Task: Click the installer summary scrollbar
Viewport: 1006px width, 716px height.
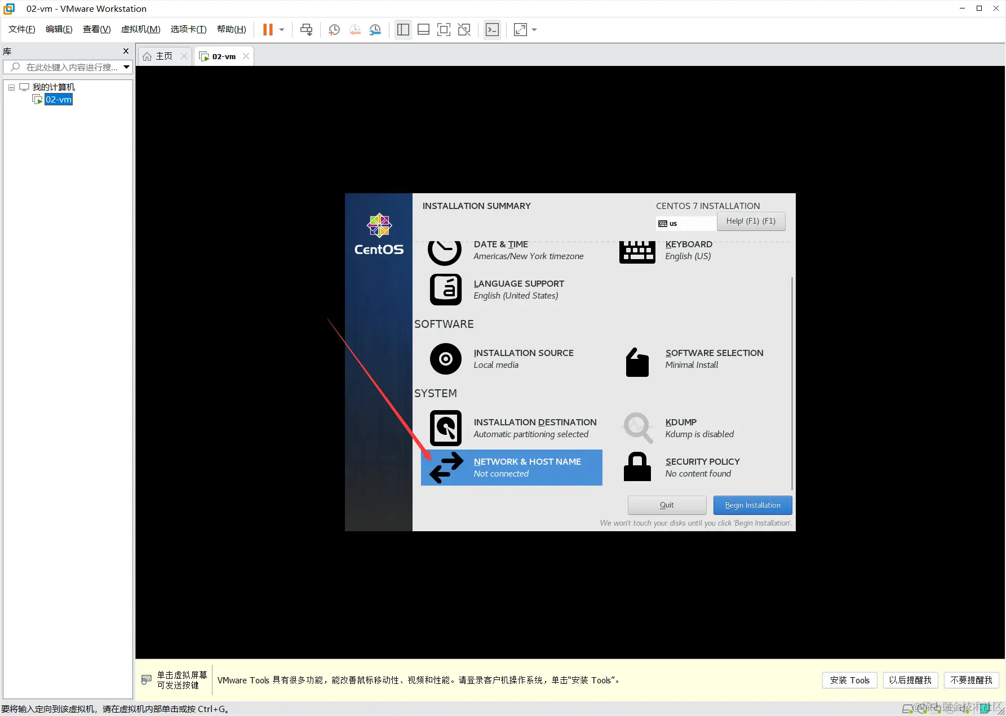Action: (x=792, y=383)
